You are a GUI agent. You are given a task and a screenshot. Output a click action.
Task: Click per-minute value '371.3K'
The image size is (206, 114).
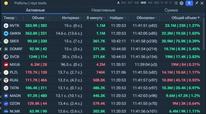99,49
